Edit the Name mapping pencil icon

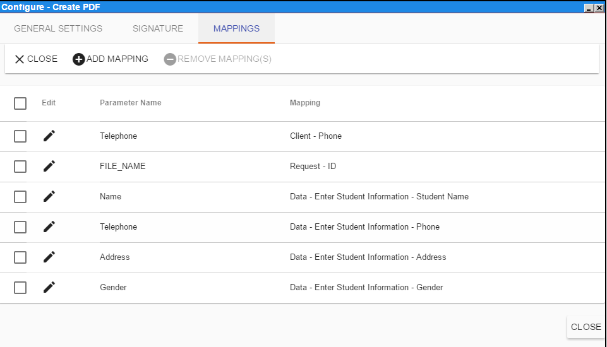click(49, 196)
